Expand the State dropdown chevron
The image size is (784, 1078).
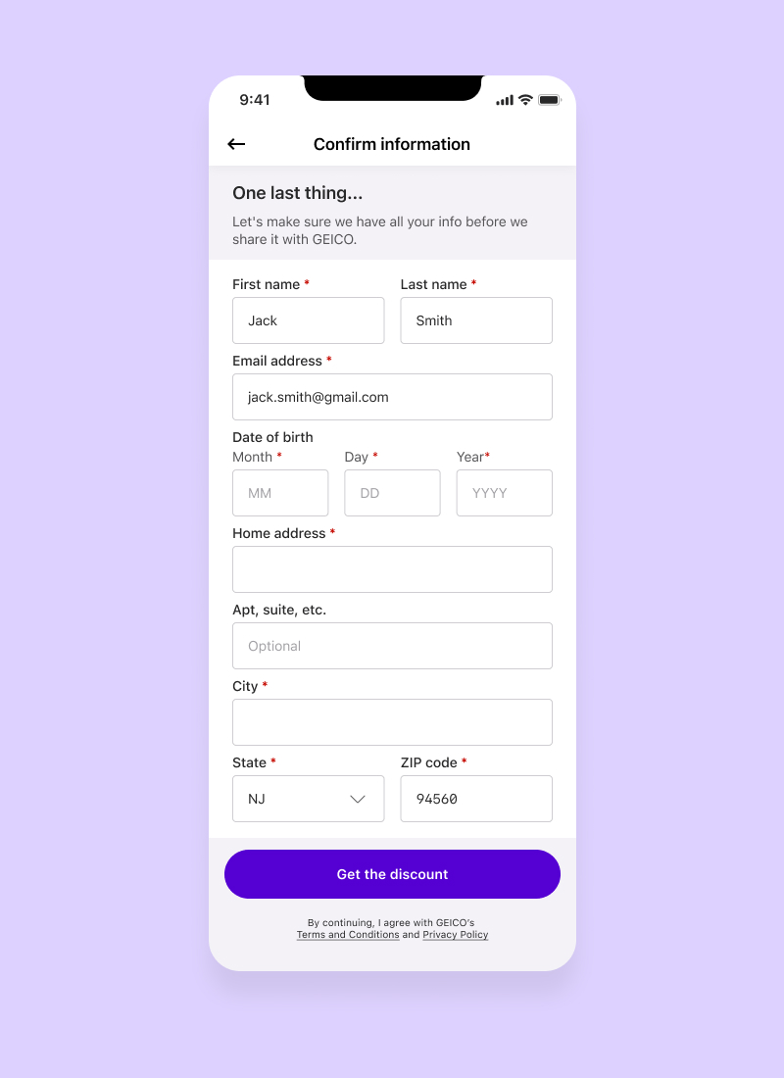pyautogui.click(x=358, y=799)
